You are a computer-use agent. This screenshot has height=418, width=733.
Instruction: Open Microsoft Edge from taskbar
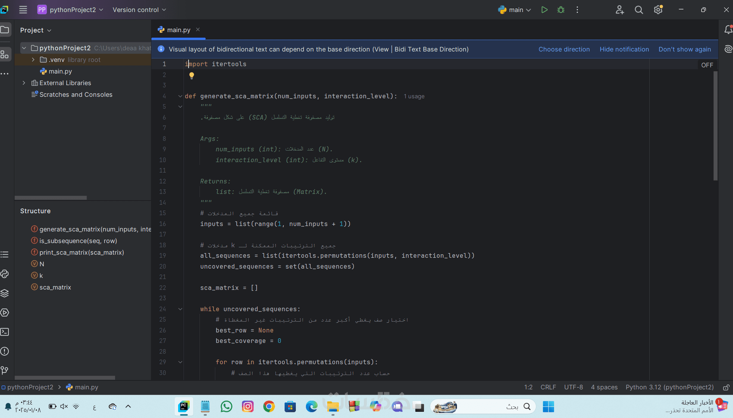point(311,406)
